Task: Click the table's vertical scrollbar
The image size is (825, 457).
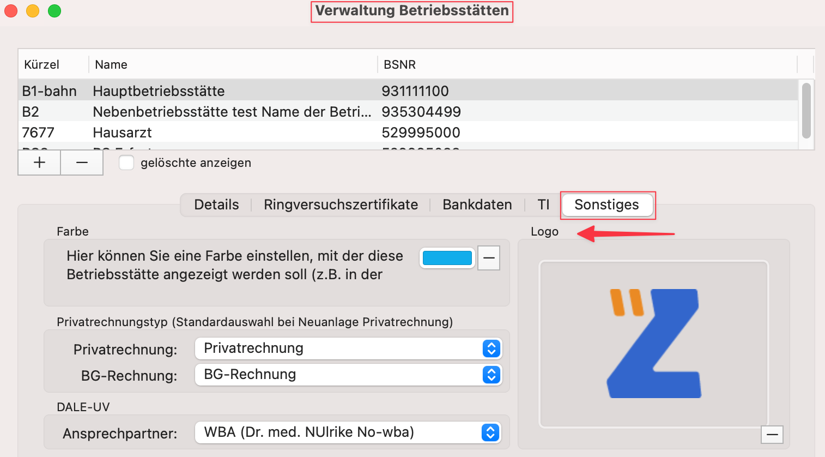Action: point(806,110)
